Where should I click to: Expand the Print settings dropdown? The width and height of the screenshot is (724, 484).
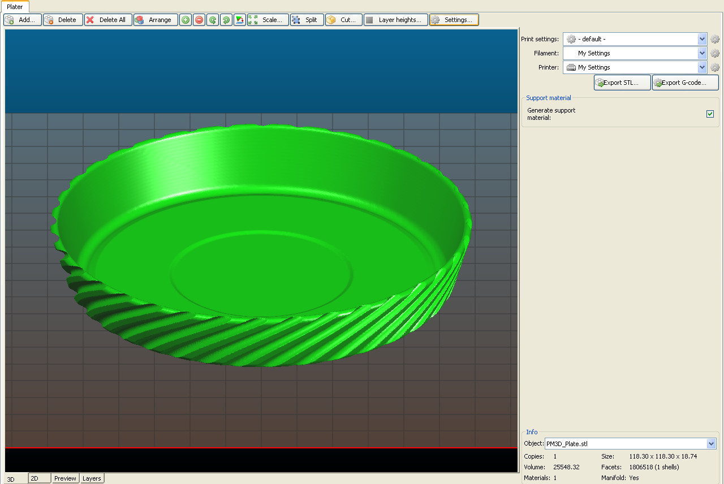[x=702, y=39]
